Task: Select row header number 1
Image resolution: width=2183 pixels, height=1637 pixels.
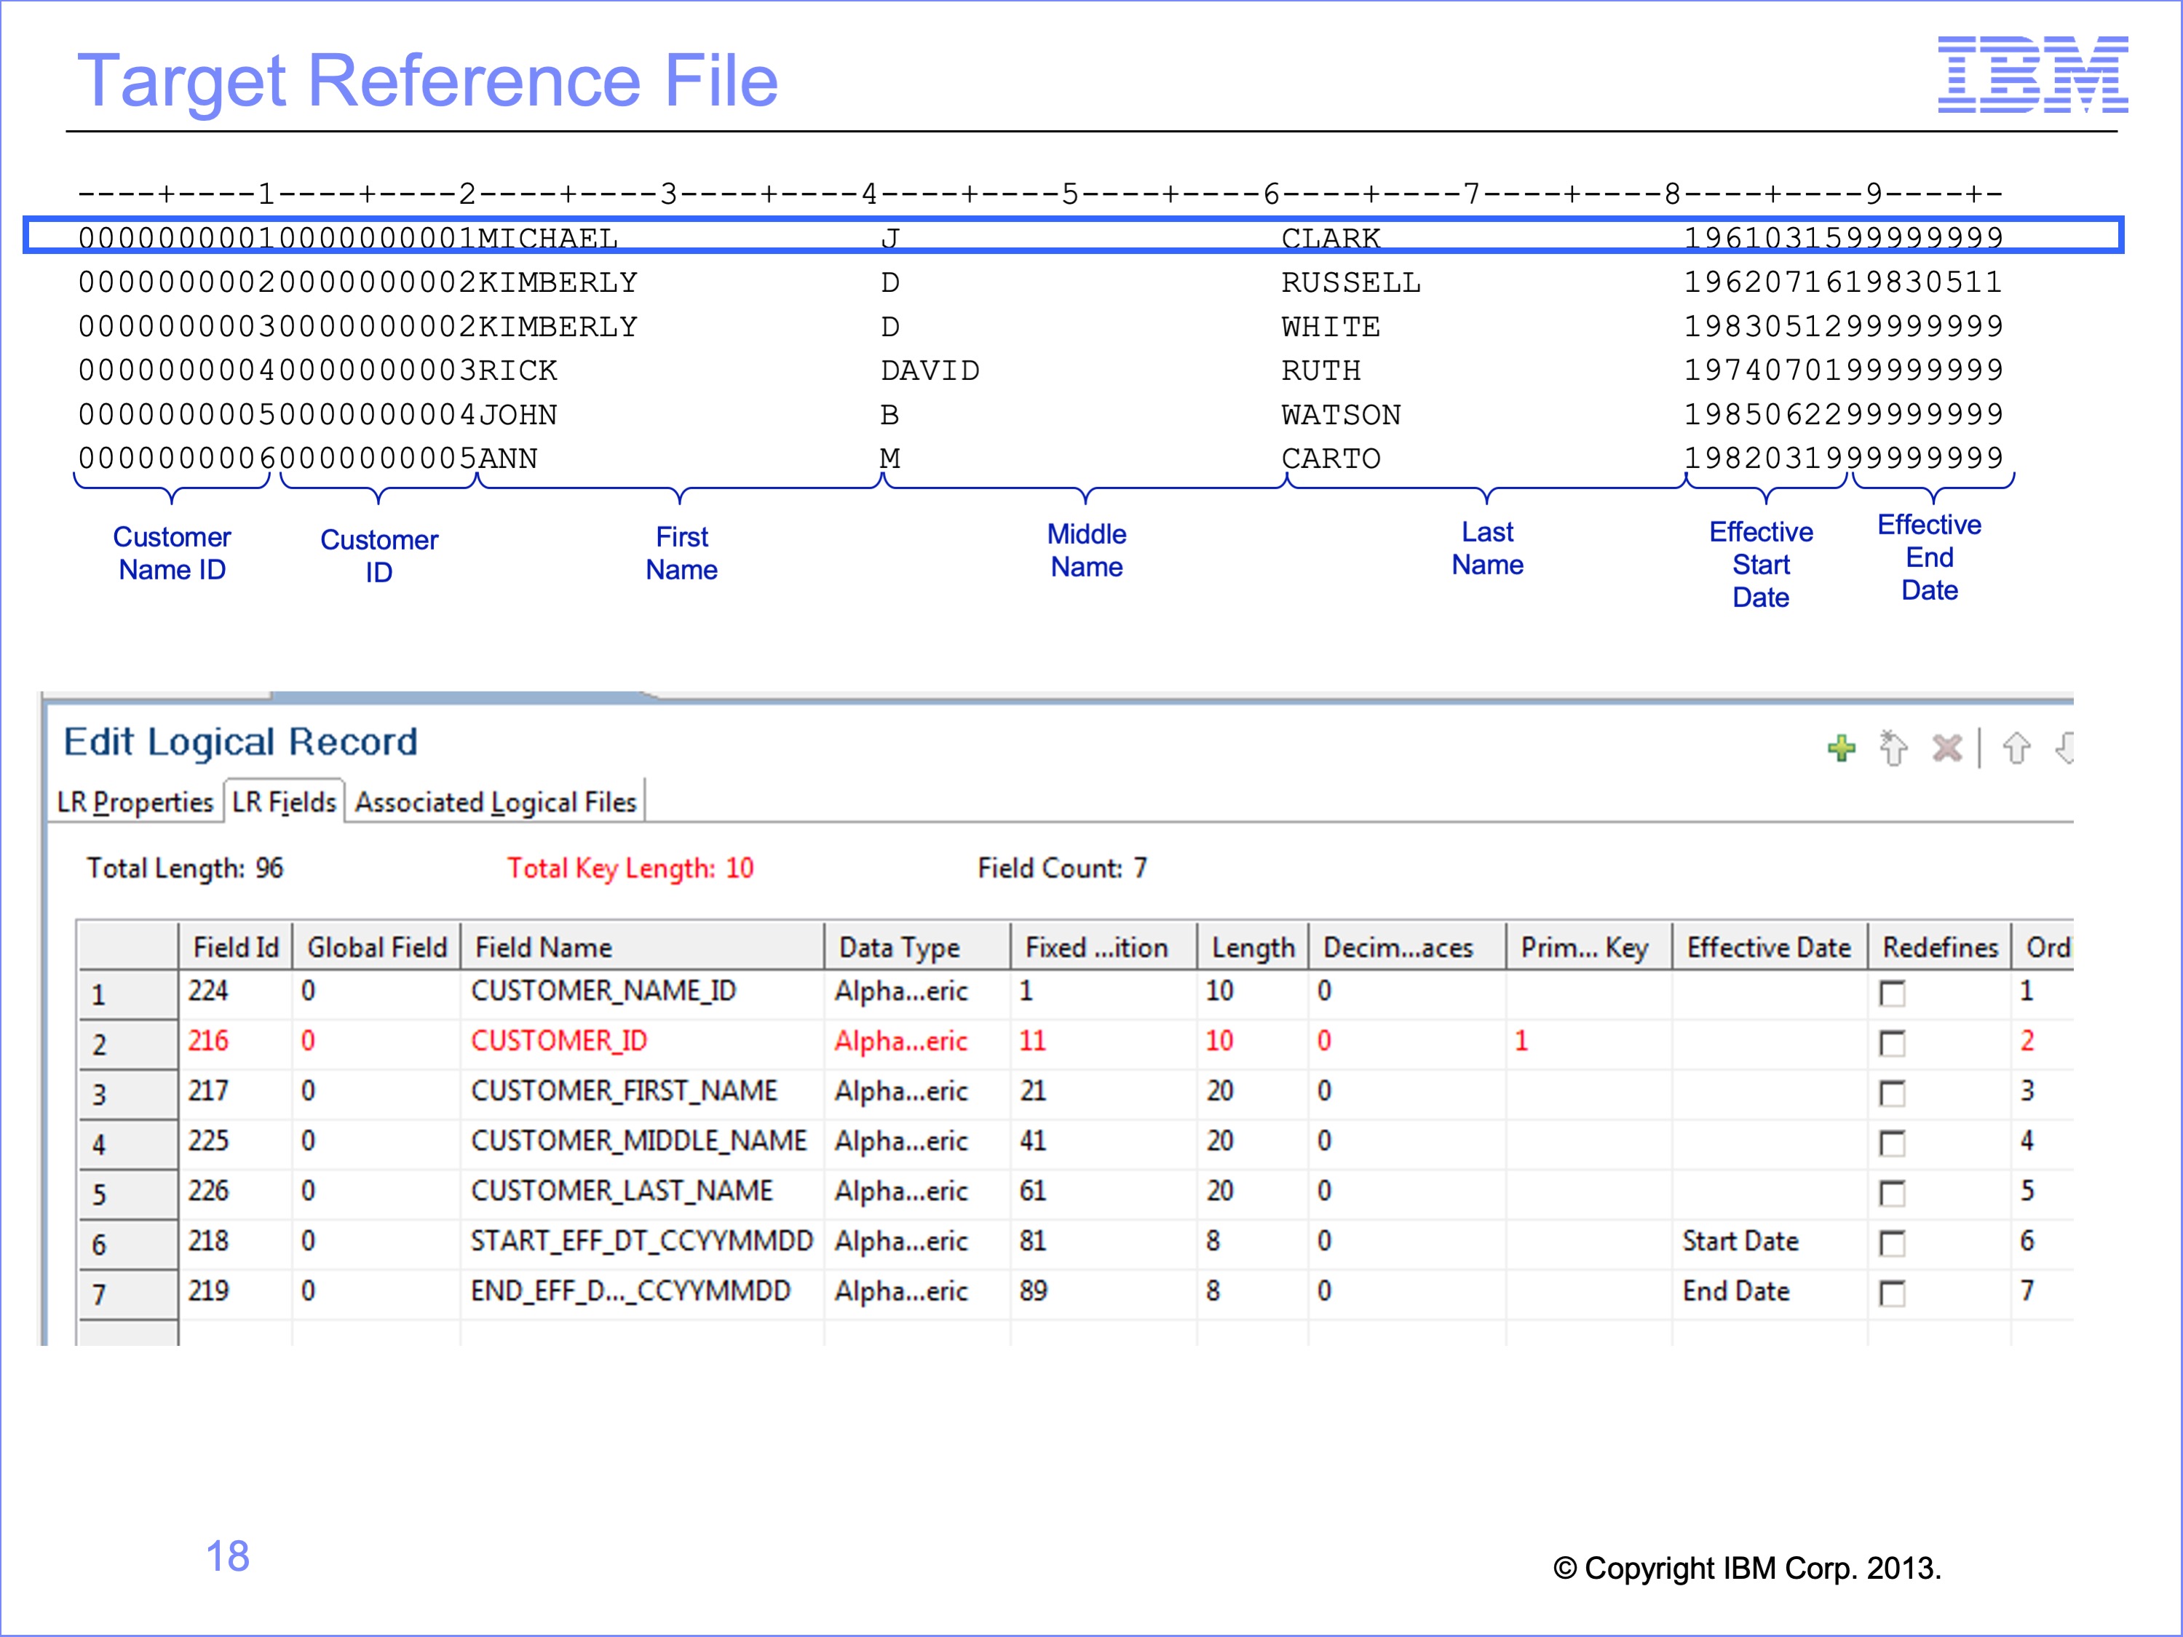Action: pos(128,994)
